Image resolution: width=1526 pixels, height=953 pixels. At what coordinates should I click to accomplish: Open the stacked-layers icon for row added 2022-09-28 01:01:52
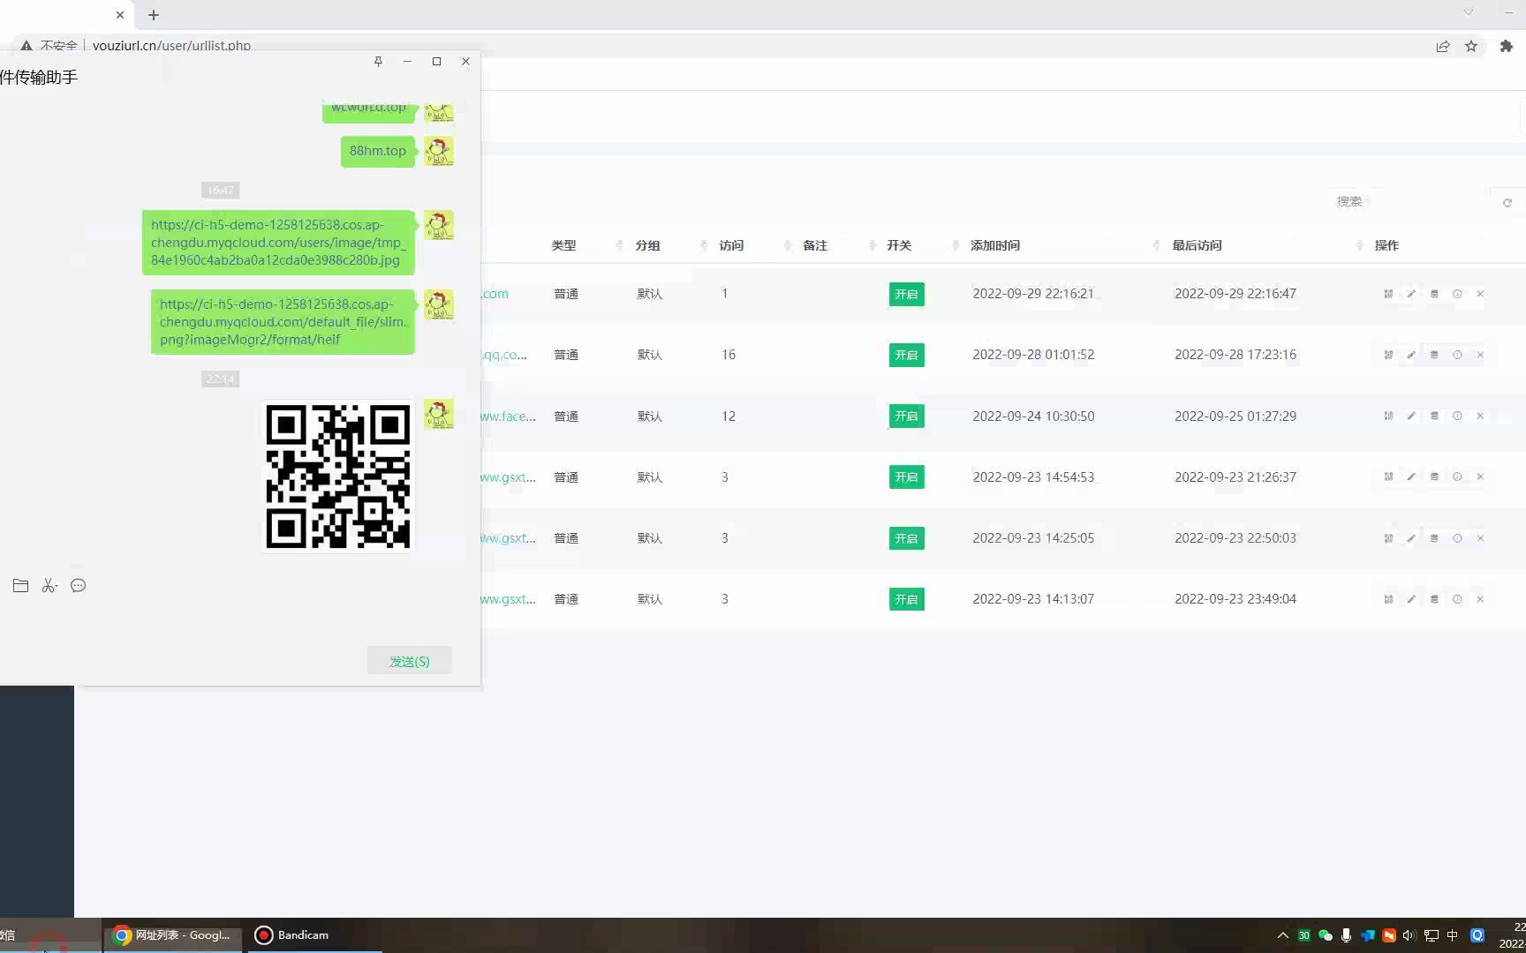[x=1434, y=355]
